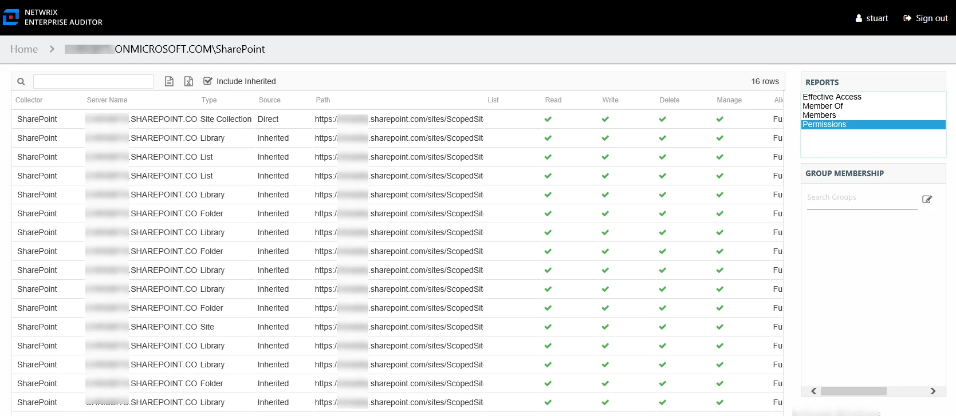Image resolution: width=956 pixels, height=416 pixels.
Task: Click the Netwrix Enterprise Auditor logo
Action: tap(11, 17)
